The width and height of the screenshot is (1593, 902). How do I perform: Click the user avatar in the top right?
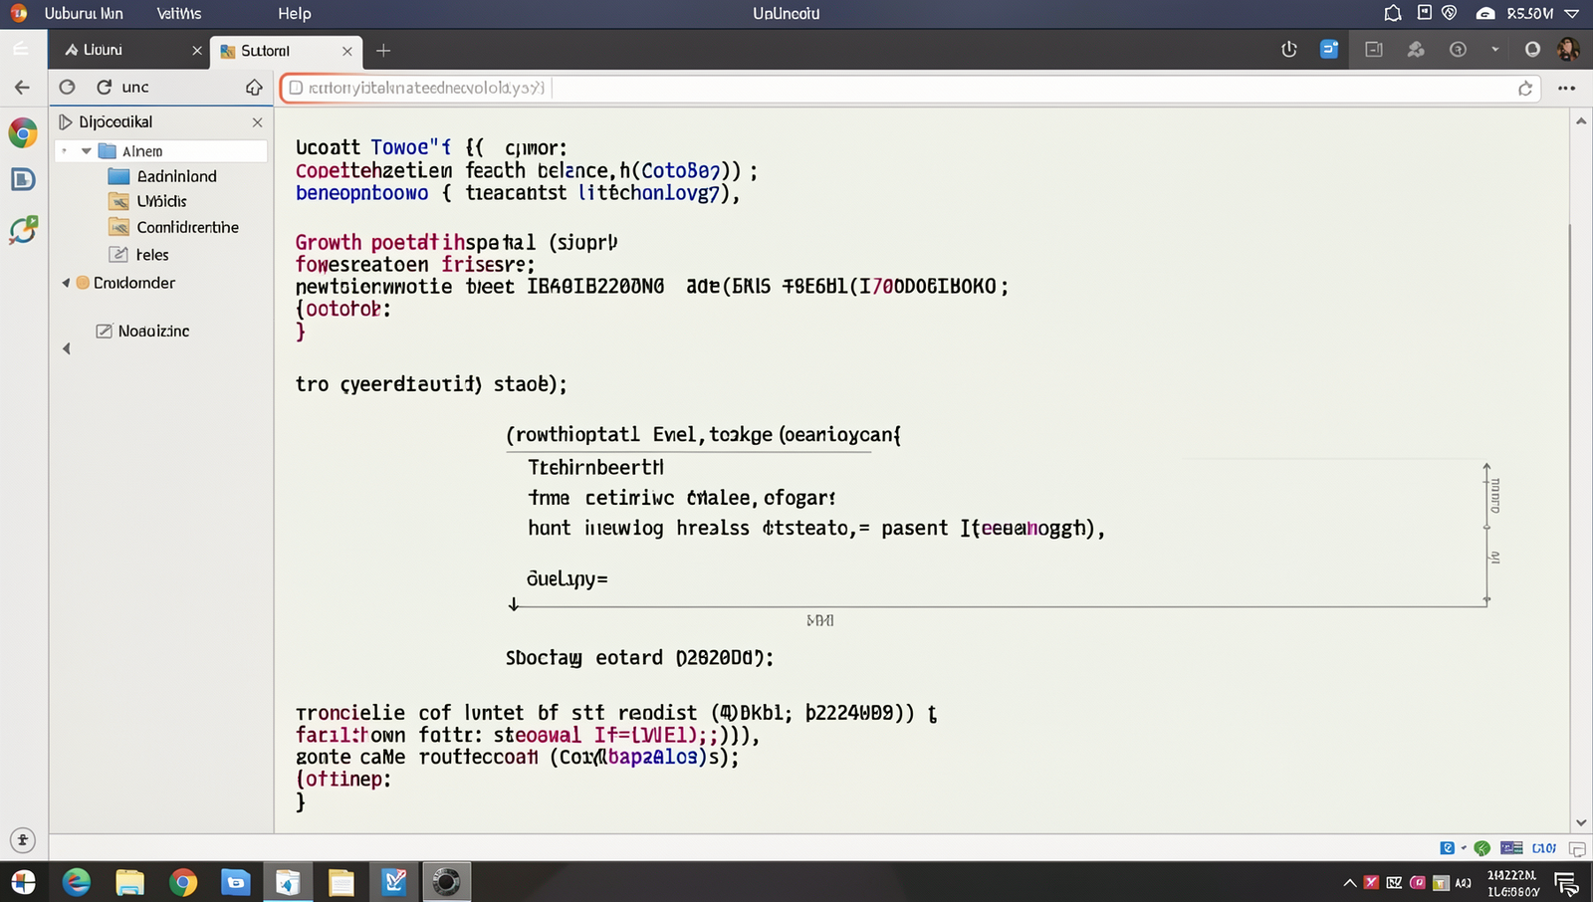point(1568,49)
